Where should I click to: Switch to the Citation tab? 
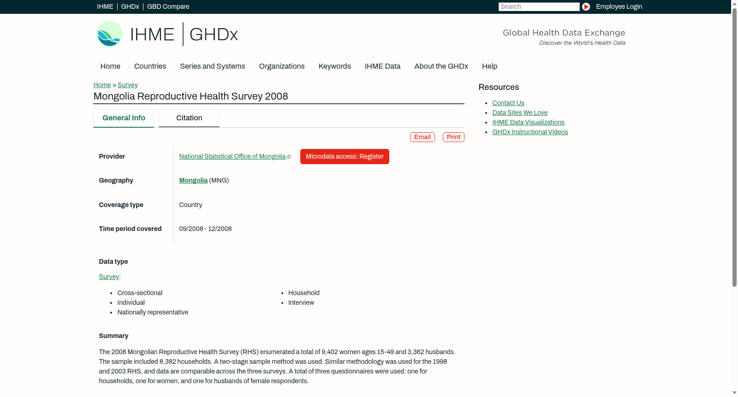(189, 118)
